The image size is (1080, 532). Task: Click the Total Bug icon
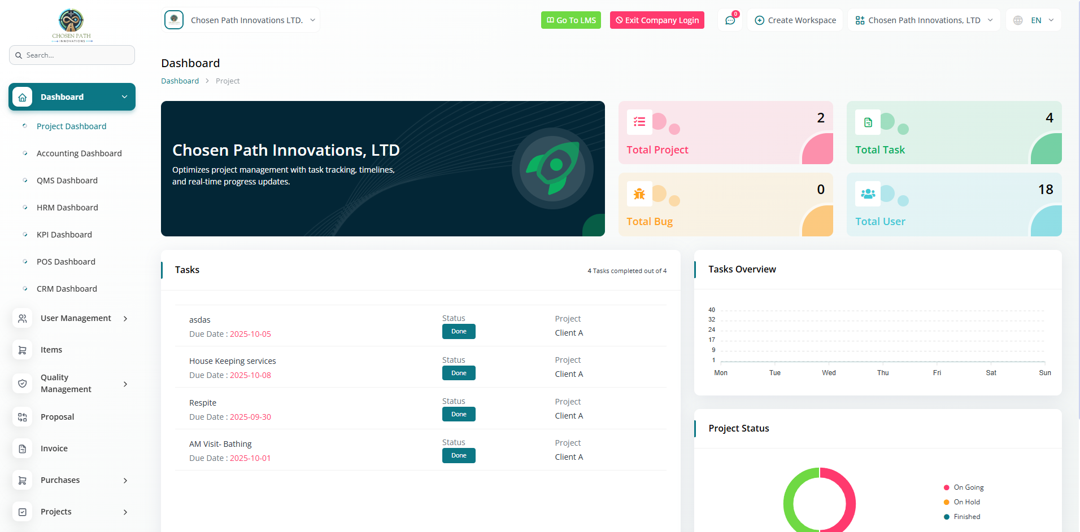tap(639, 194)
